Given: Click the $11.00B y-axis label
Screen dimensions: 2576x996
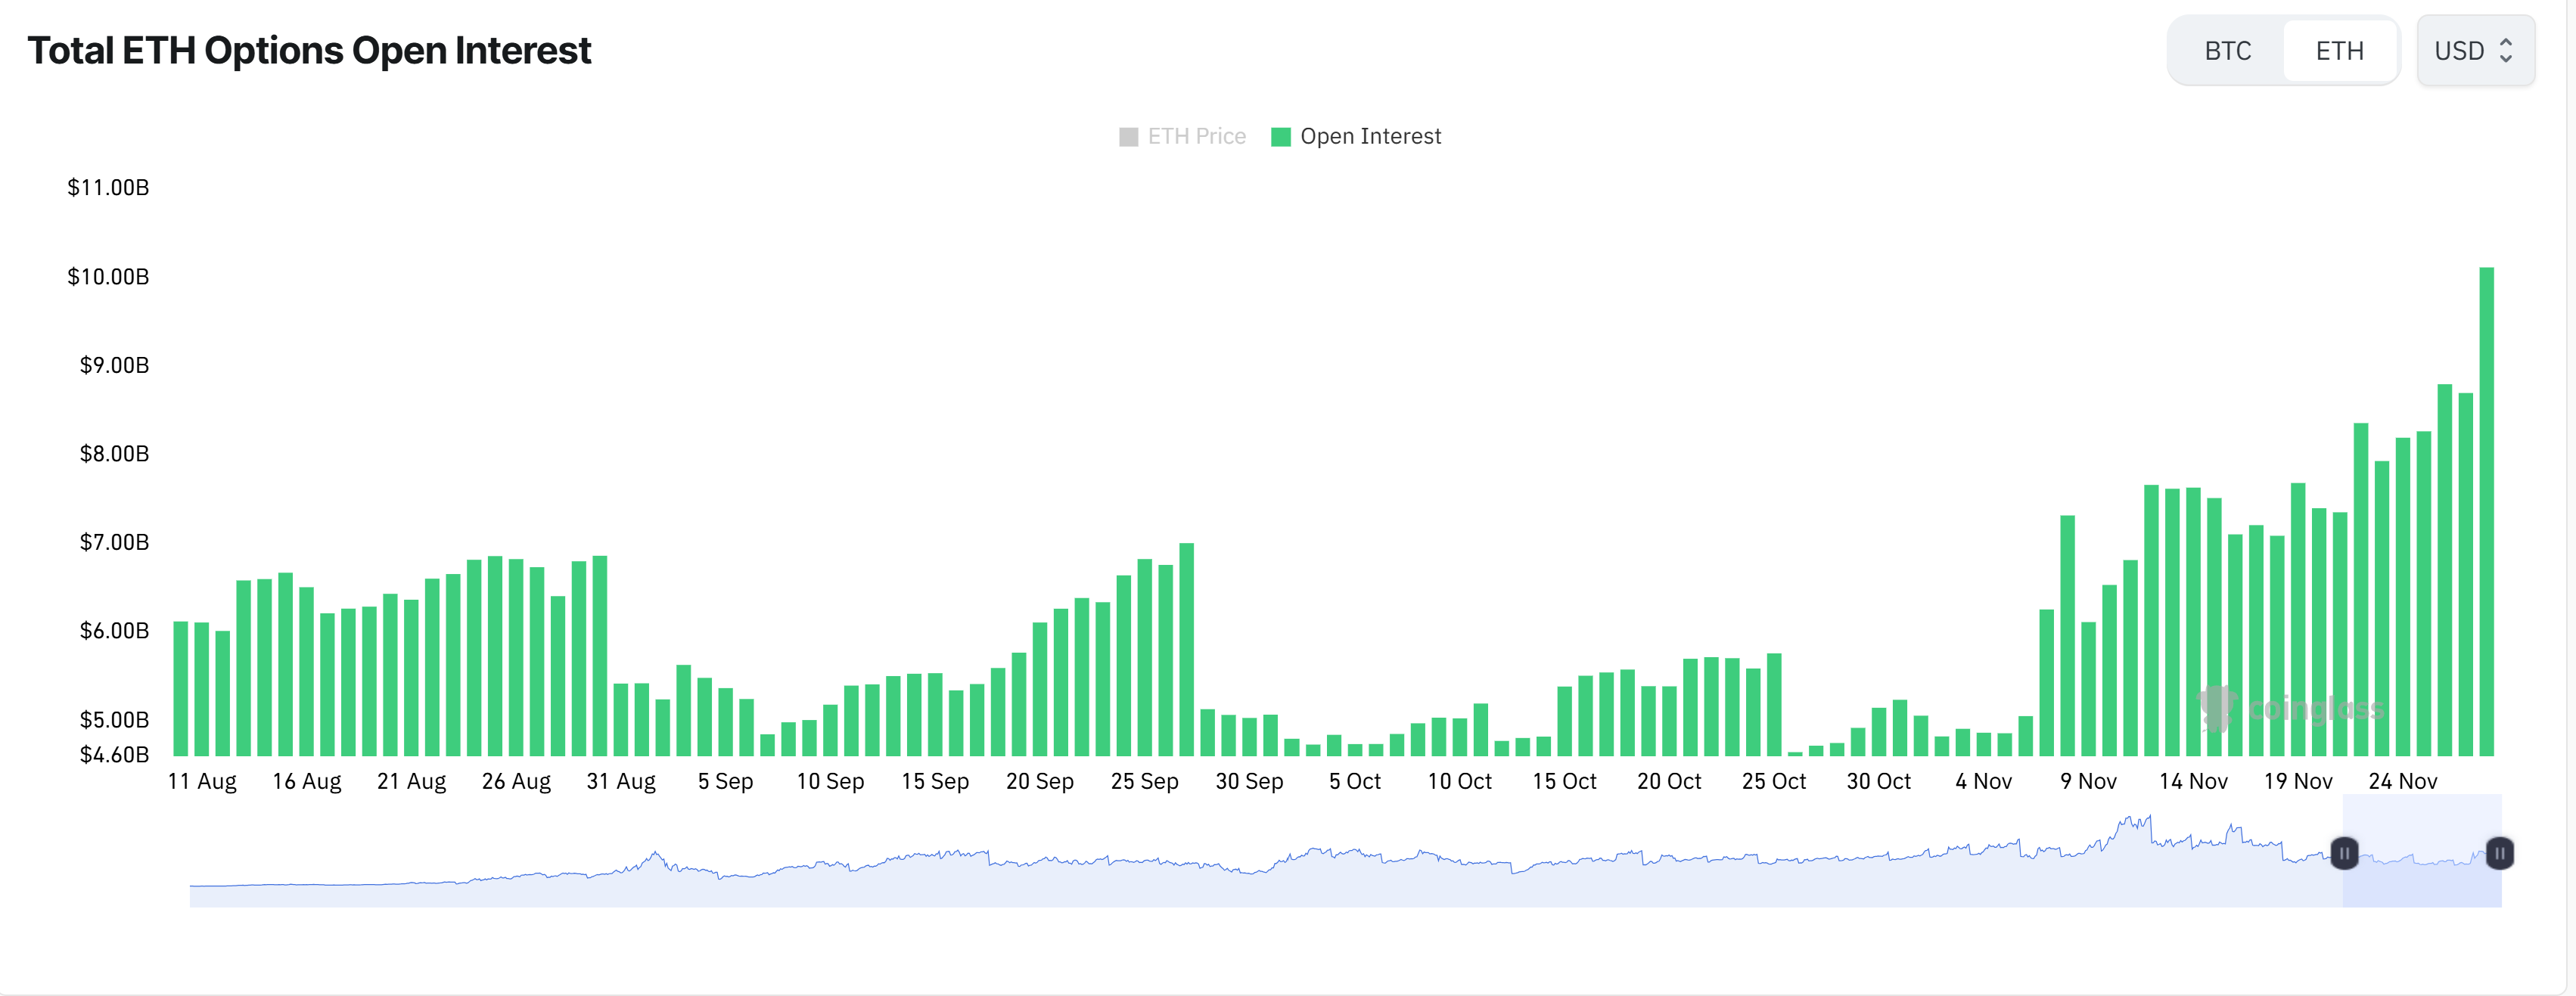Looking at the screenshot, I should tap(110, 187).
